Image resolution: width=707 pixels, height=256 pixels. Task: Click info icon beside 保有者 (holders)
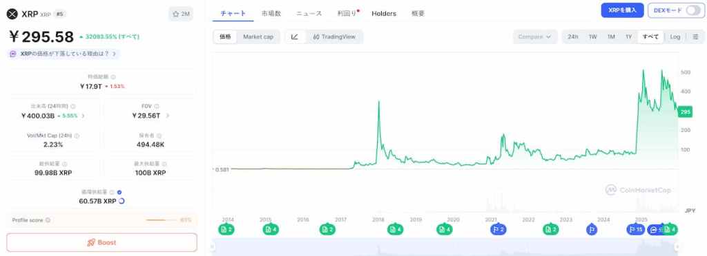159,135
